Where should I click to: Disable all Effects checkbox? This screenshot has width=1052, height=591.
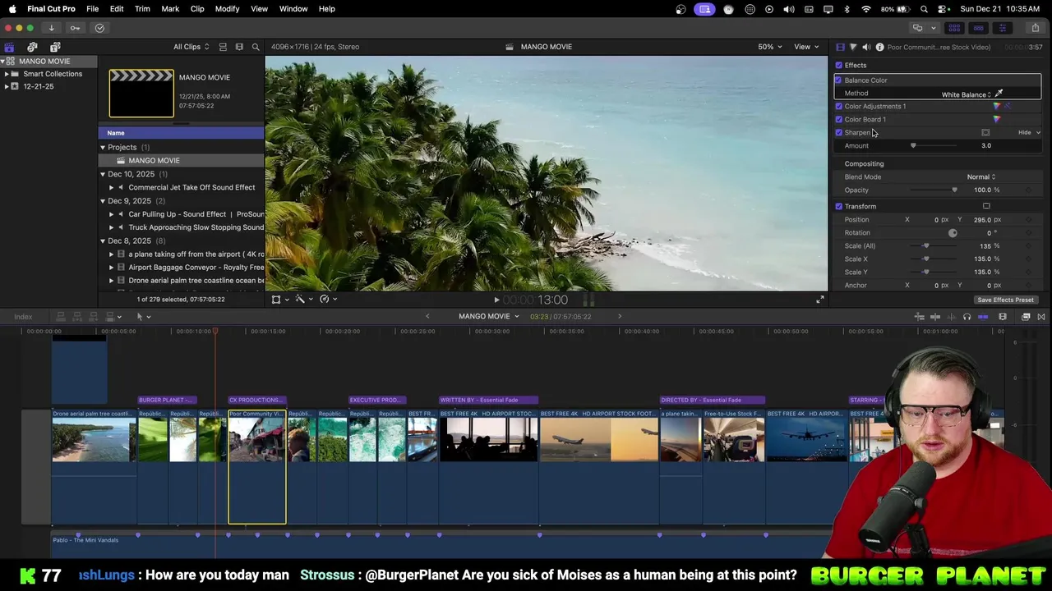[x=838, y=65]
